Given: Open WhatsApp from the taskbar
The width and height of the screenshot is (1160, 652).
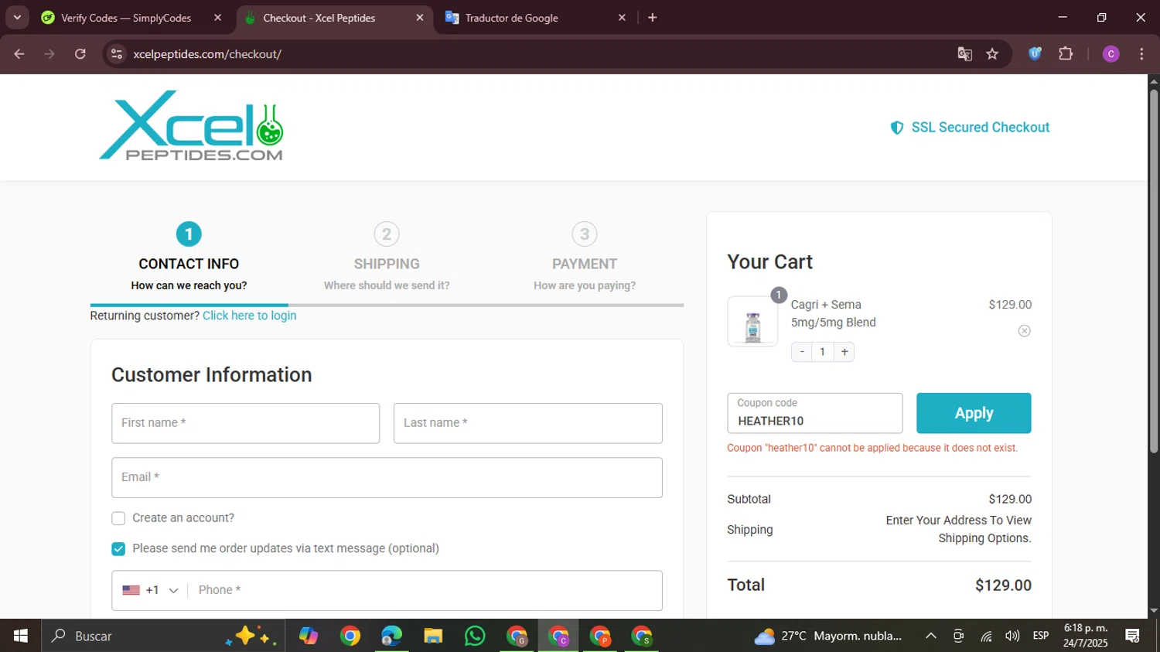Looking at the screenshot, I should (x=475, y=636).
